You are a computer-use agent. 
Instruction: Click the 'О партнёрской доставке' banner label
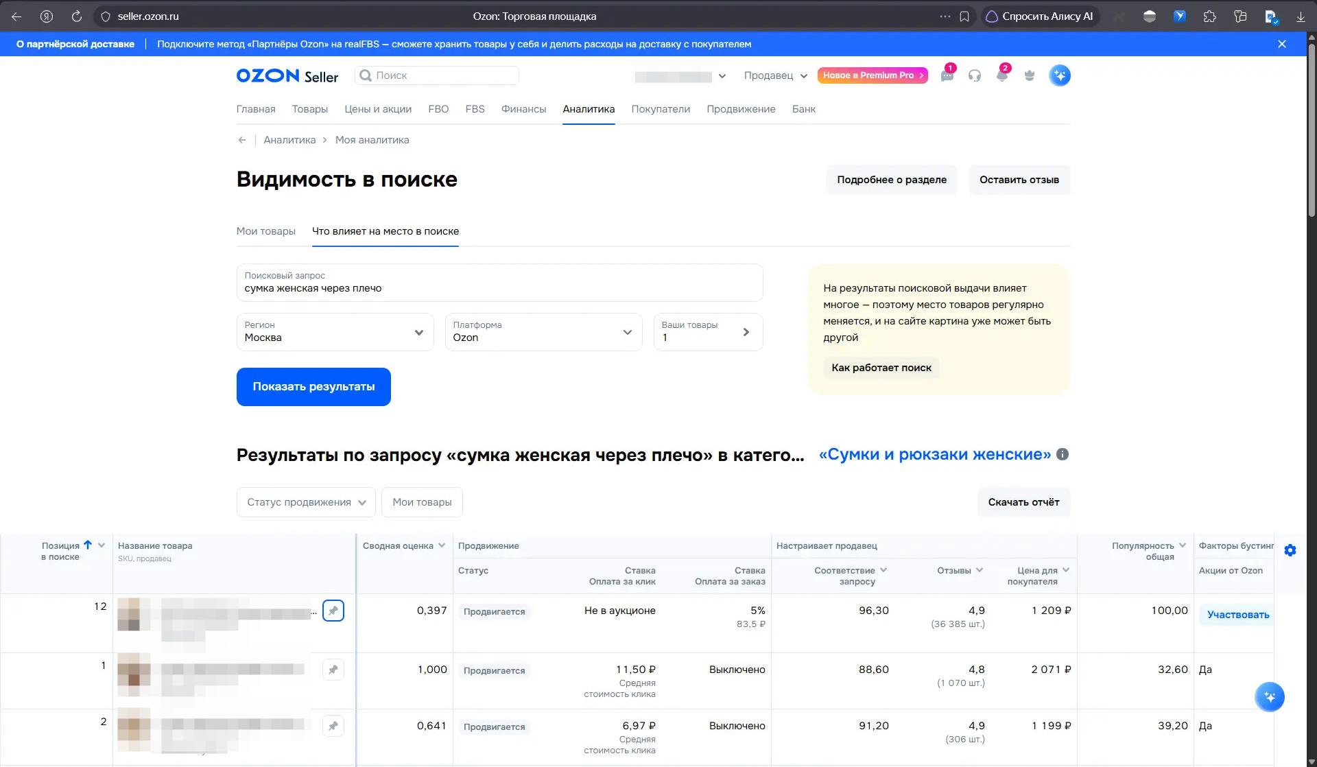click(x=75, y=44)
